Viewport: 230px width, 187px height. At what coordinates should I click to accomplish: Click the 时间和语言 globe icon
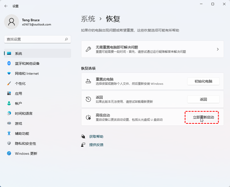(x=9, y=113)
